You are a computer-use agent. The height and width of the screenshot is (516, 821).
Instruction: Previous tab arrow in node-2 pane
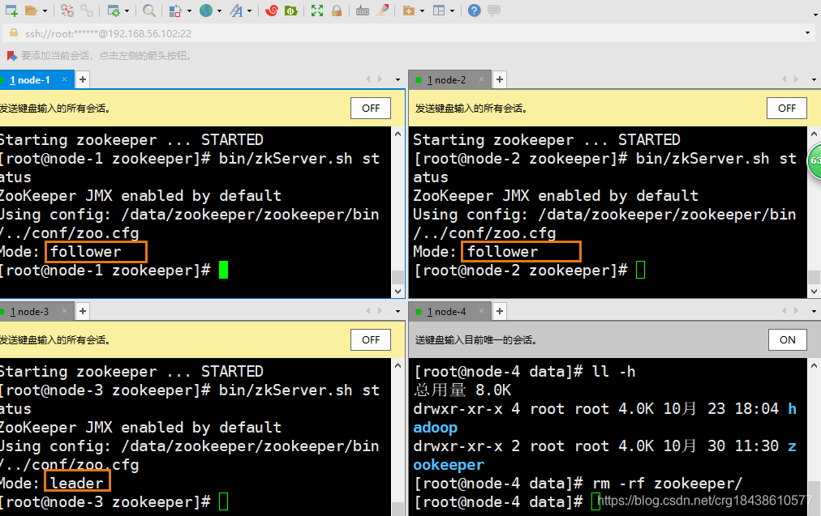click(x=784, y=79)
